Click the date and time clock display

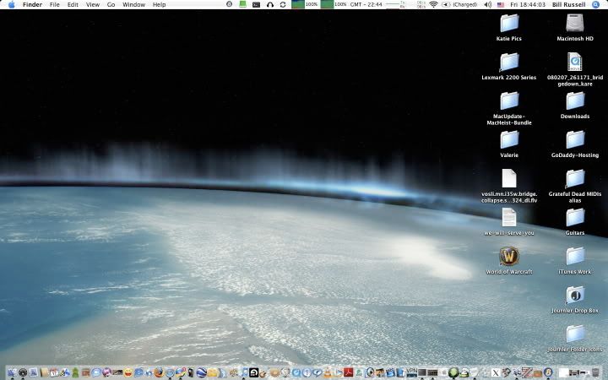click(x=528, y=4)
